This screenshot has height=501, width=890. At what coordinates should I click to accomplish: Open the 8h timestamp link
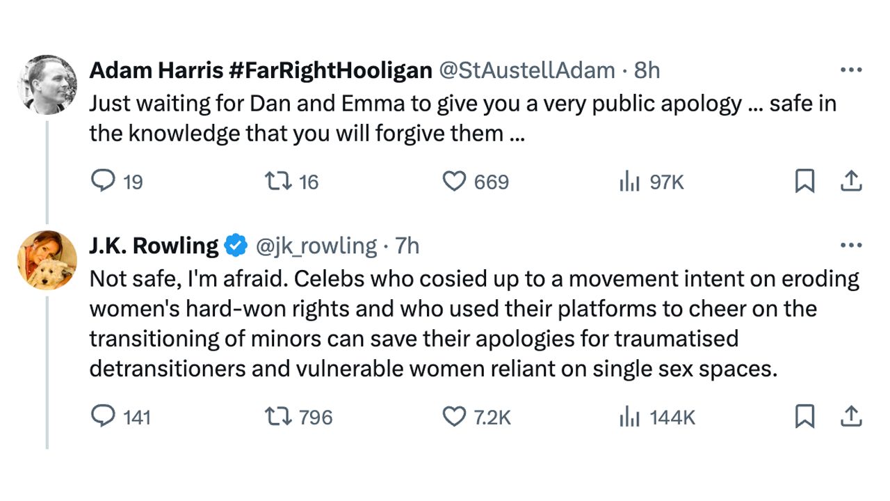click(647, 70)
